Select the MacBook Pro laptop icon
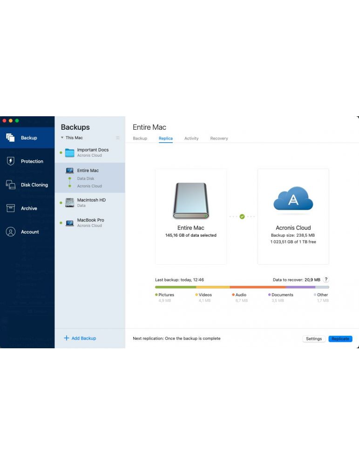 [x=70, y=223]
